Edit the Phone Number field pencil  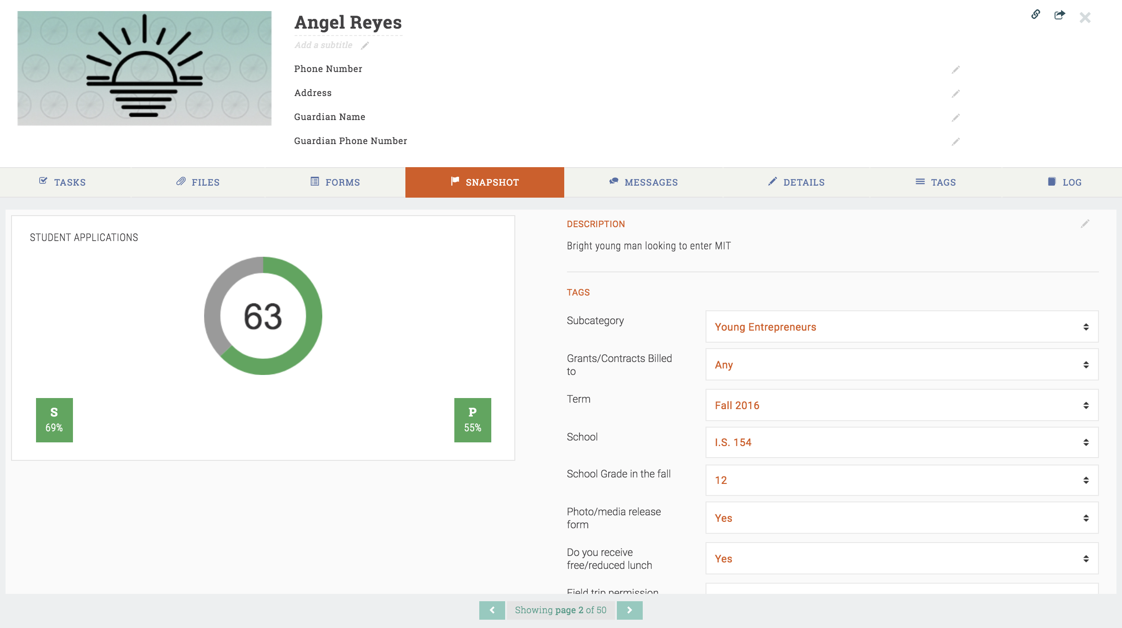956,70
